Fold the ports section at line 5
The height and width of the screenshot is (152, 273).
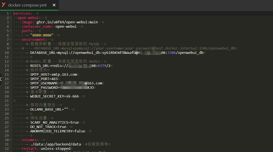click(x=10, y=31)
